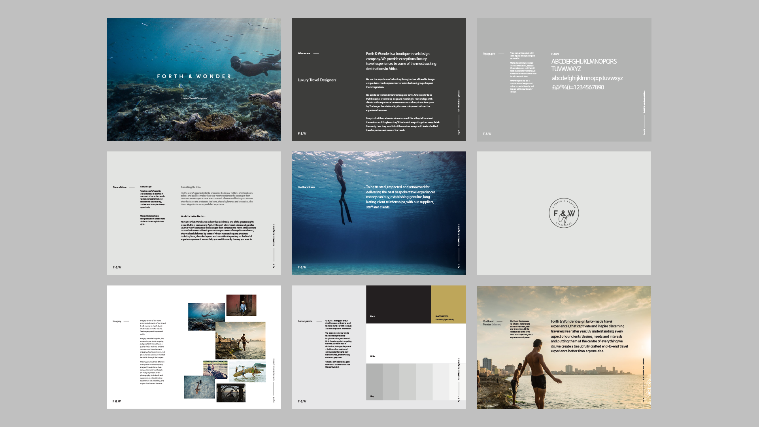
Task: Select the Black colour swatch
Action: coord(398,304)
